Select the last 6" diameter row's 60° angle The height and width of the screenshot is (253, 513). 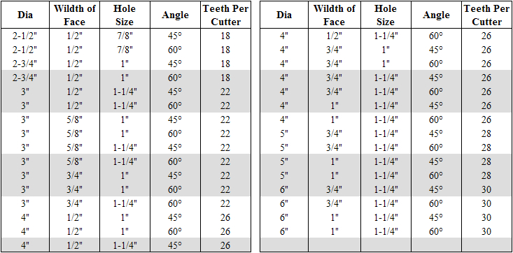[436, 231]
